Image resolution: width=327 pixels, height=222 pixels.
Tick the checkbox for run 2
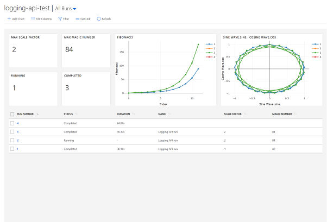(x=12, y=140)
